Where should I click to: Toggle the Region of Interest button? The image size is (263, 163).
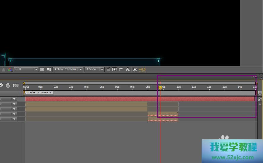(42, 70)
